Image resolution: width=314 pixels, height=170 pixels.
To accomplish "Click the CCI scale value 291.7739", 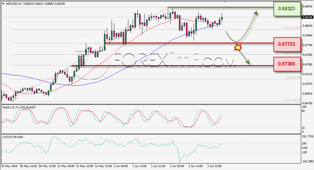I will pyautogui.click(x=307, y=136).
